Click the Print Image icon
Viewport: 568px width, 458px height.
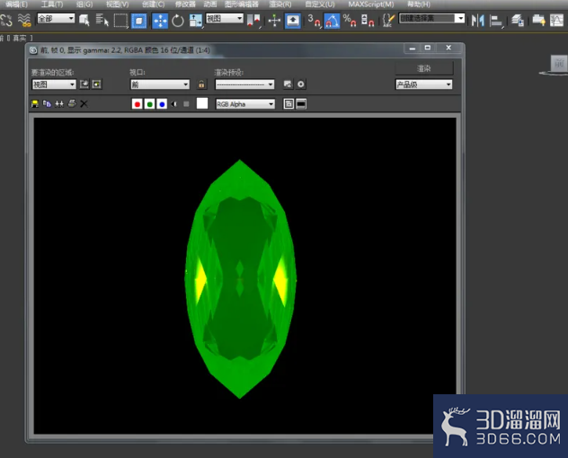pos(72,104)
